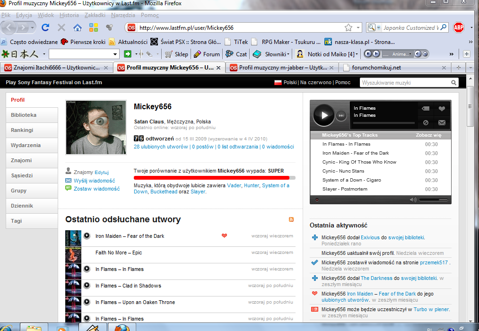Open Sąsiedzi in profile sidebar

point(32,175)
